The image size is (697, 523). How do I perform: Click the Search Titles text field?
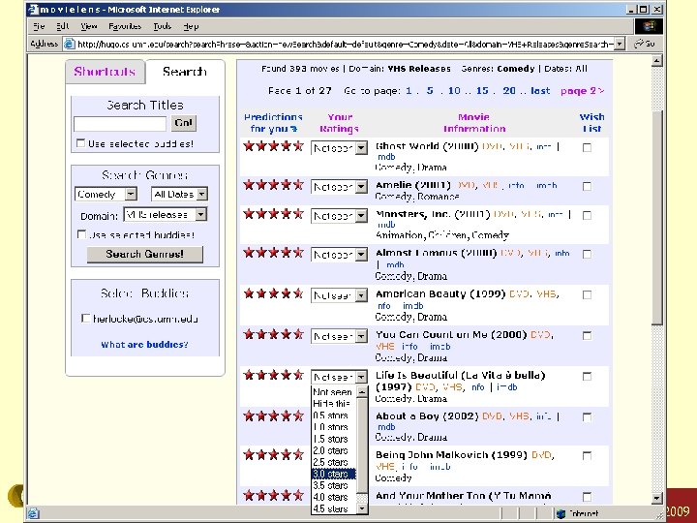tap(120, 124)
